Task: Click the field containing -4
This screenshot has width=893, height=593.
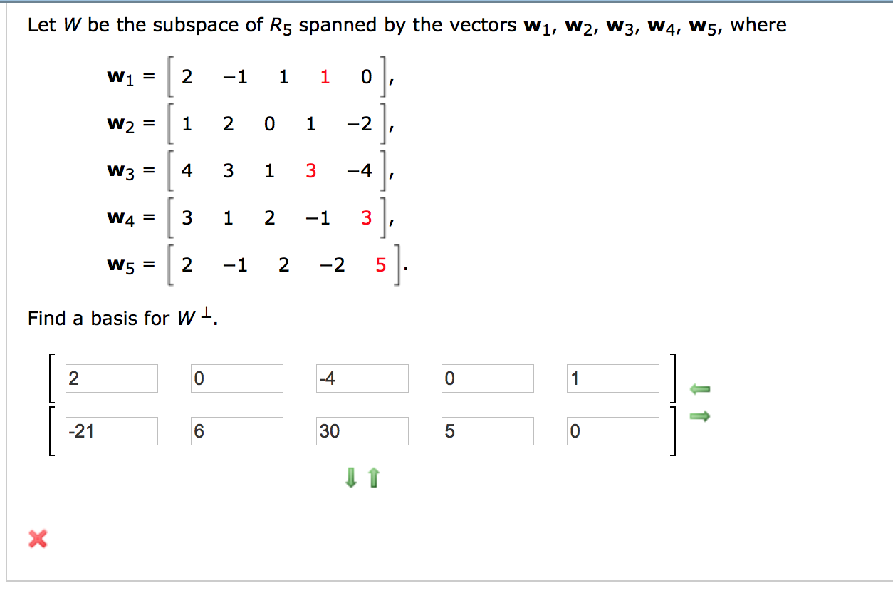Action: point(362,378)
